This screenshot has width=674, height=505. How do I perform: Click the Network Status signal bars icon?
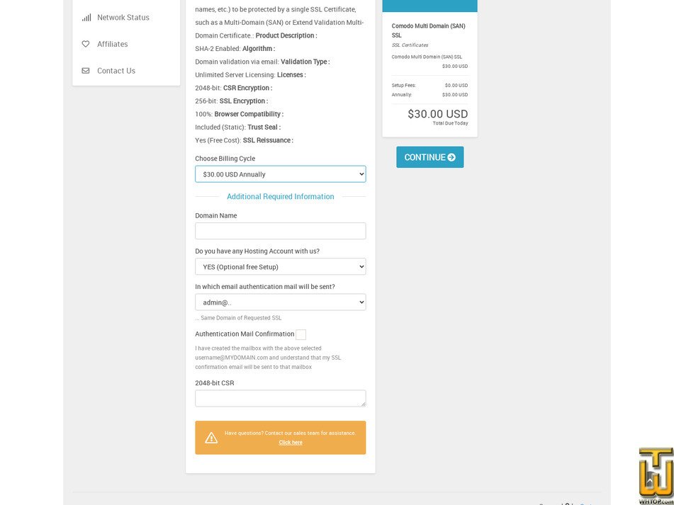[86, 17]
